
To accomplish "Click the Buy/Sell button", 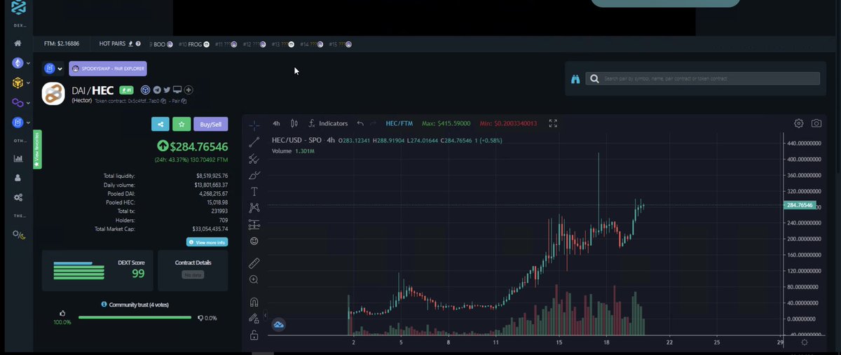I will click(x=211, y=124).
